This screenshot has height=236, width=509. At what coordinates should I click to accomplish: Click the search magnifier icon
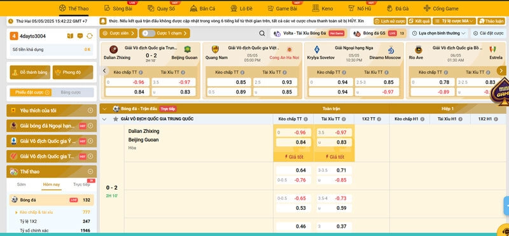(262, 33)
